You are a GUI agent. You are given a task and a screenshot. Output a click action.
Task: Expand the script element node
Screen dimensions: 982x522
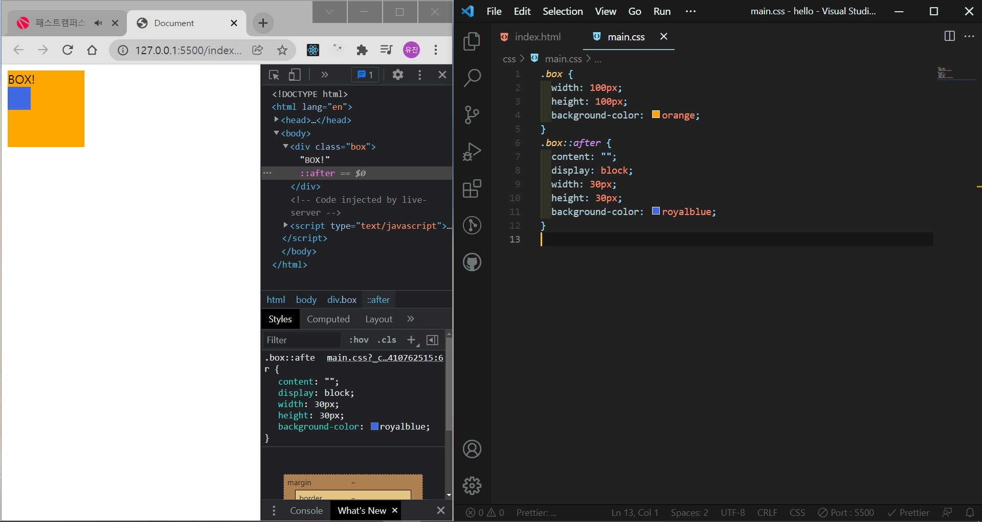(x=285, y=225)
